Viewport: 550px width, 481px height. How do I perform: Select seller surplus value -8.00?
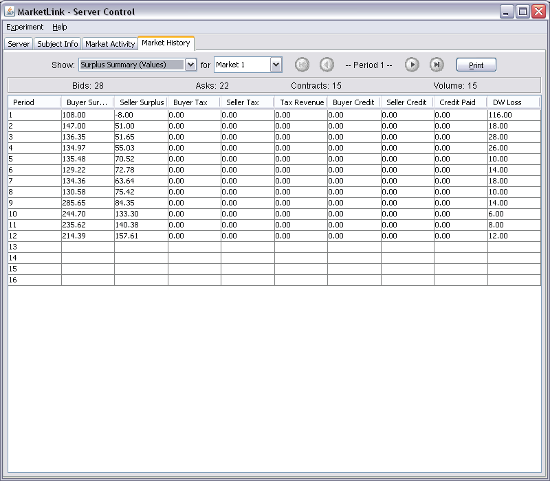pos(141,115)
